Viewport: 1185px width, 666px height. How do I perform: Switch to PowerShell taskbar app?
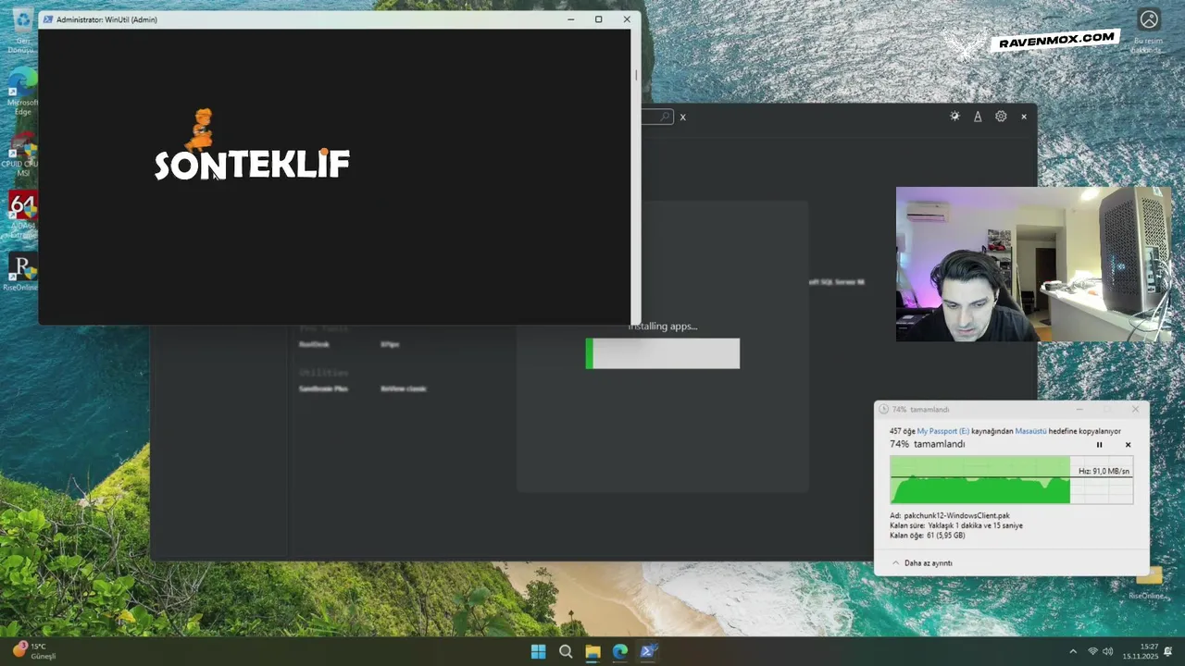648,651
